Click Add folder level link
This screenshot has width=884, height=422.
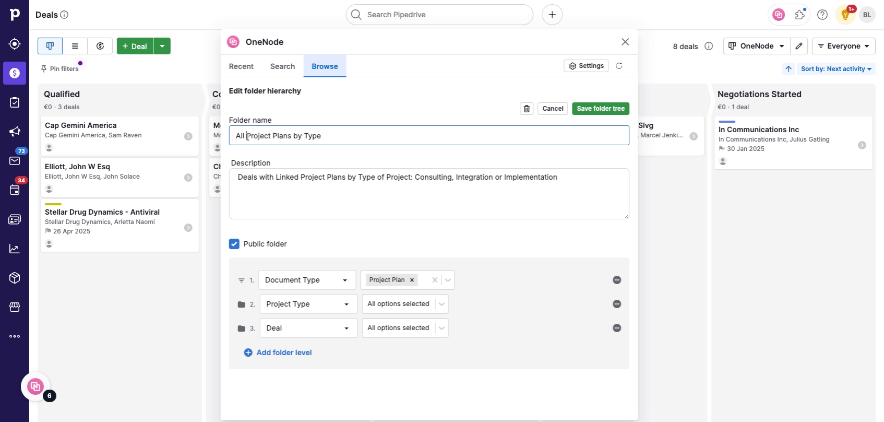coord(278,353)
